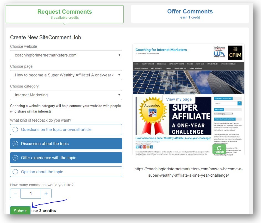The height and width of the screenshot is (223, 261).
Task: Click the Accepted gold ribbon badge image
Action: pos(152,116)
